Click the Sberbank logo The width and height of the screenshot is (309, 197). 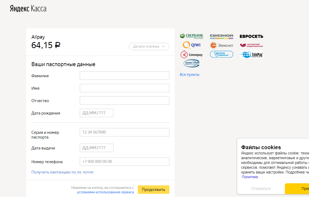pyautogui.click(x=192, y=36)
